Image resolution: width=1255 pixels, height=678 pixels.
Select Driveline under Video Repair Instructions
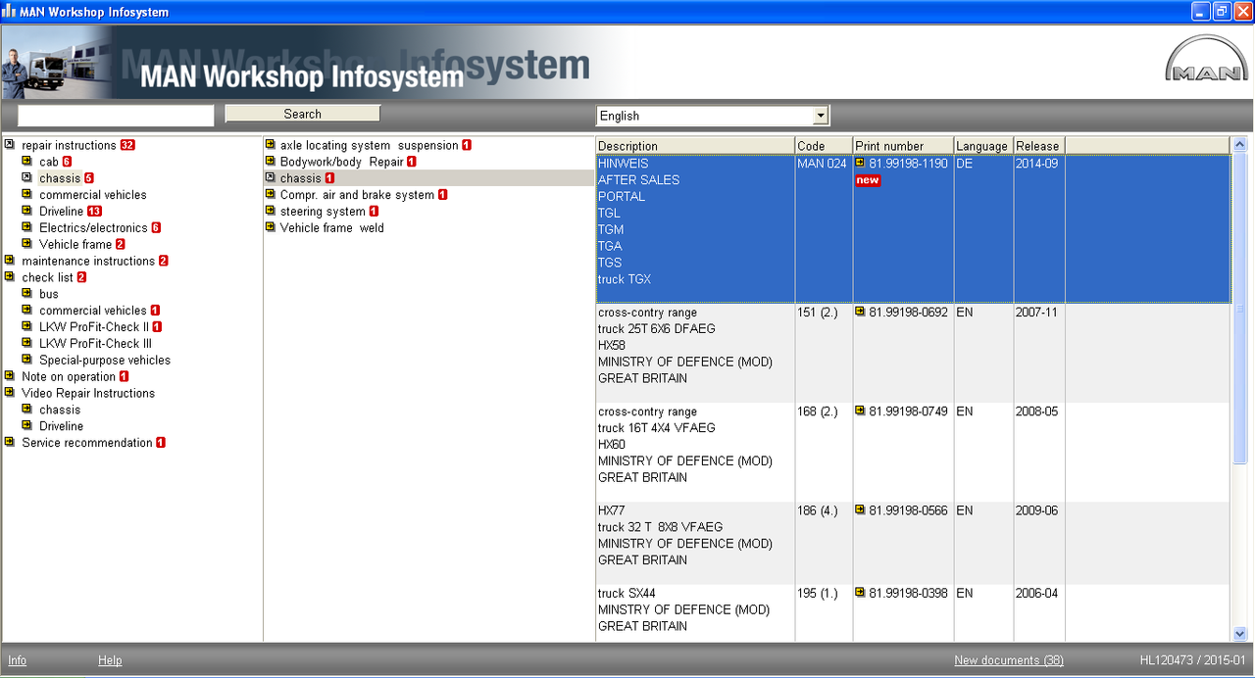(x=61, y=426)
